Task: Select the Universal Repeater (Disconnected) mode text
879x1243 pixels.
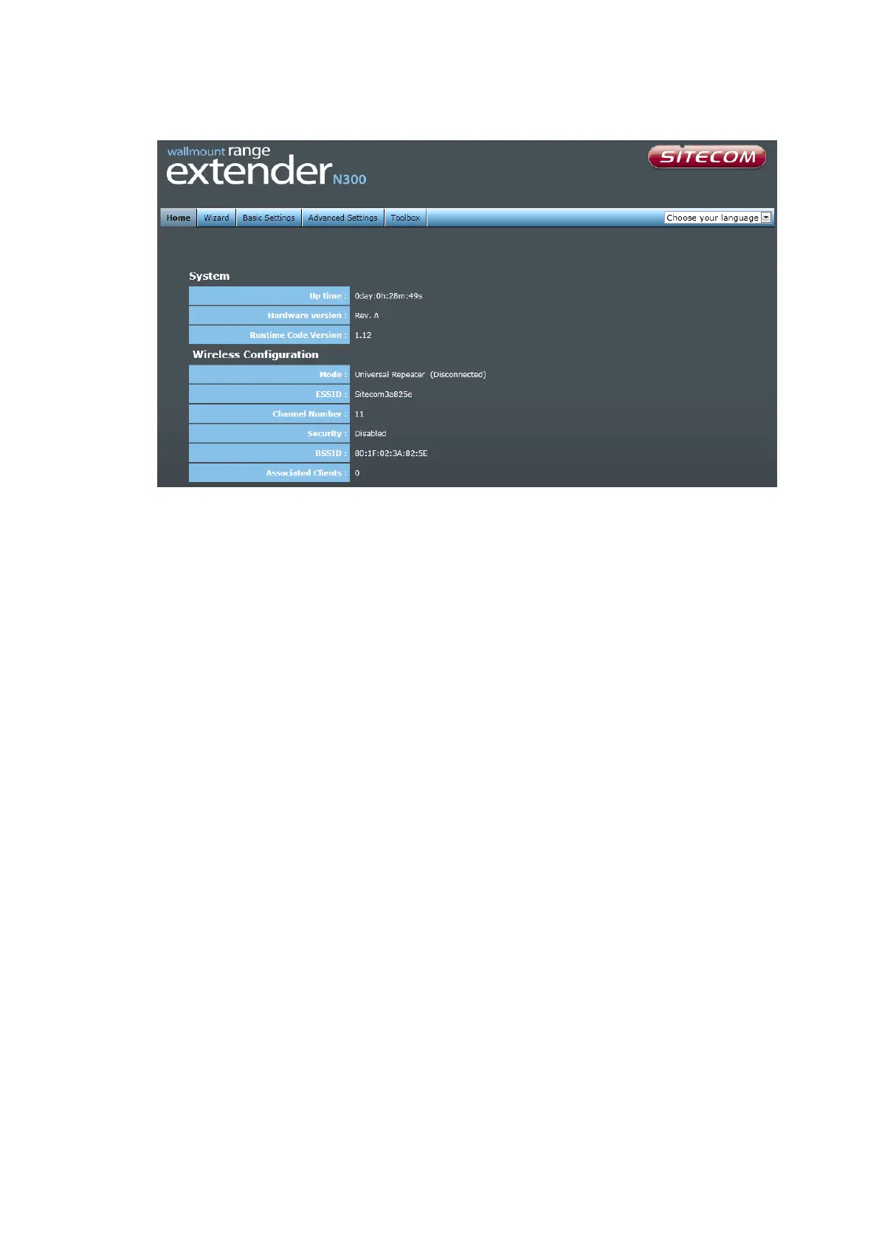Action: 420,375
